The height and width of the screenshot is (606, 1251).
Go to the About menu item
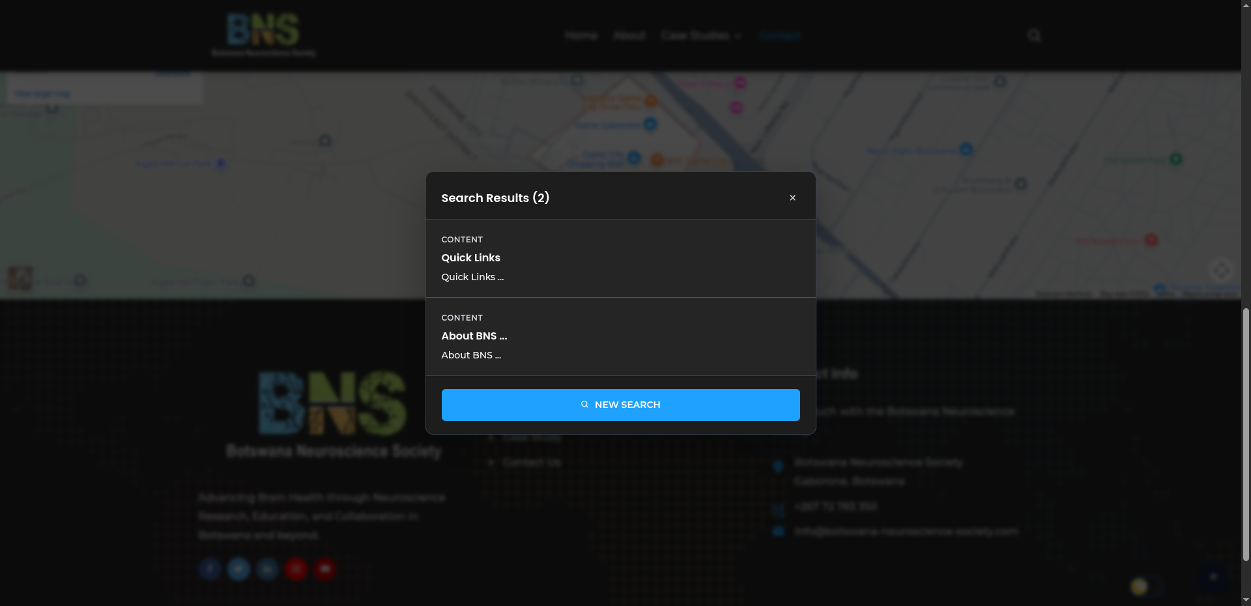pyautogui.click(x=629, y=35)
